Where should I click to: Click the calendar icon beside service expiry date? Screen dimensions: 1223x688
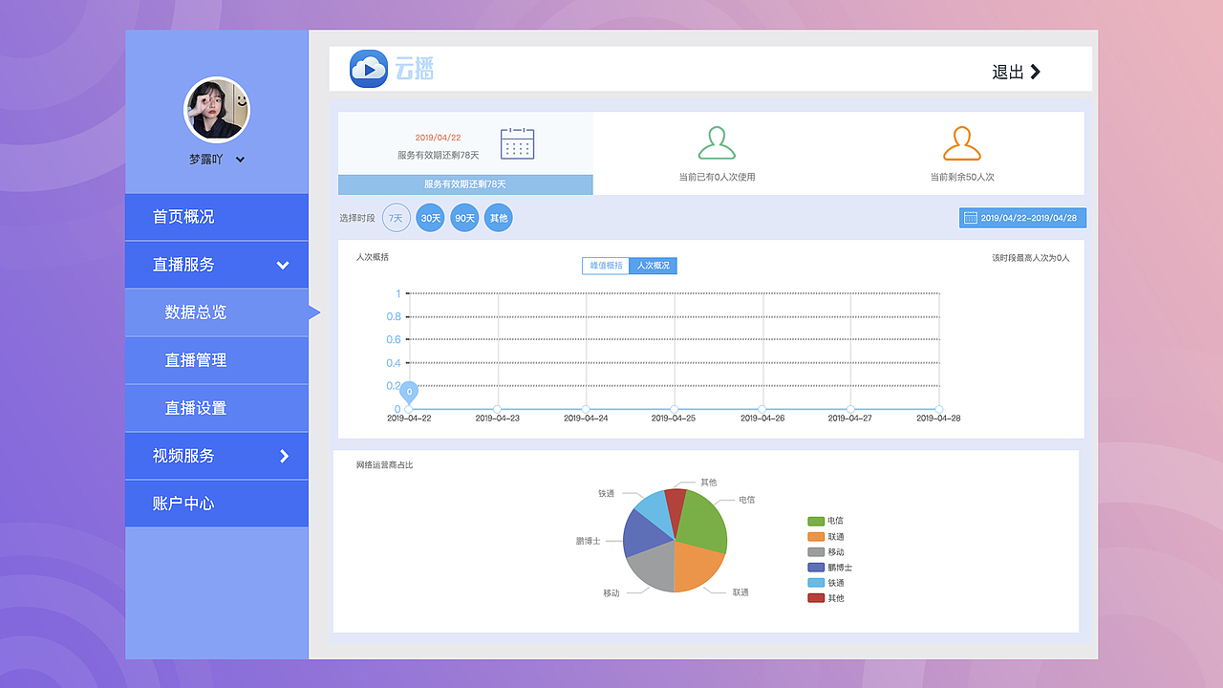[517, 143]
